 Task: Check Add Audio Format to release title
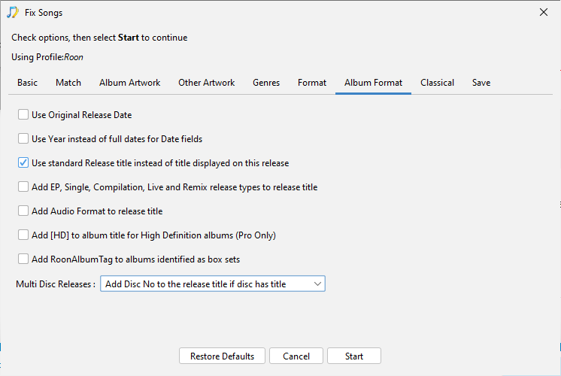click(x=23, y=211)
